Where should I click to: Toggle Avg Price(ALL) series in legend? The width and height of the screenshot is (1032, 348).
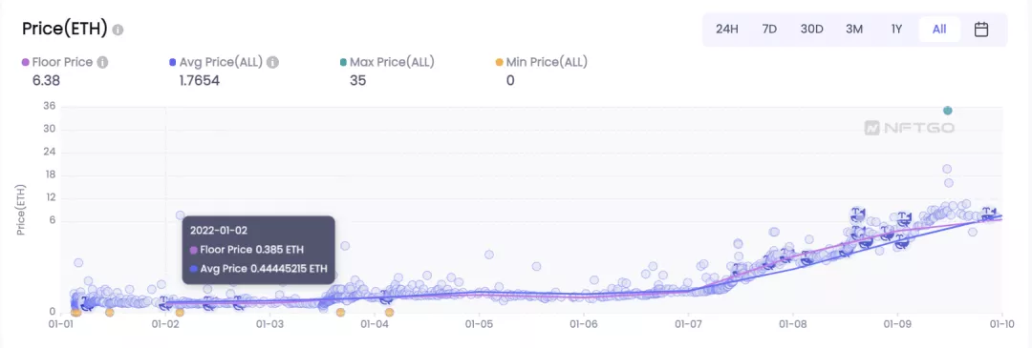(216, 62)
